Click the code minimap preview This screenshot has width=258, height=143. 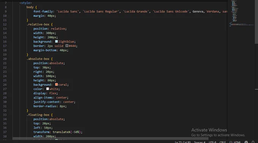[x=241, y=13]
